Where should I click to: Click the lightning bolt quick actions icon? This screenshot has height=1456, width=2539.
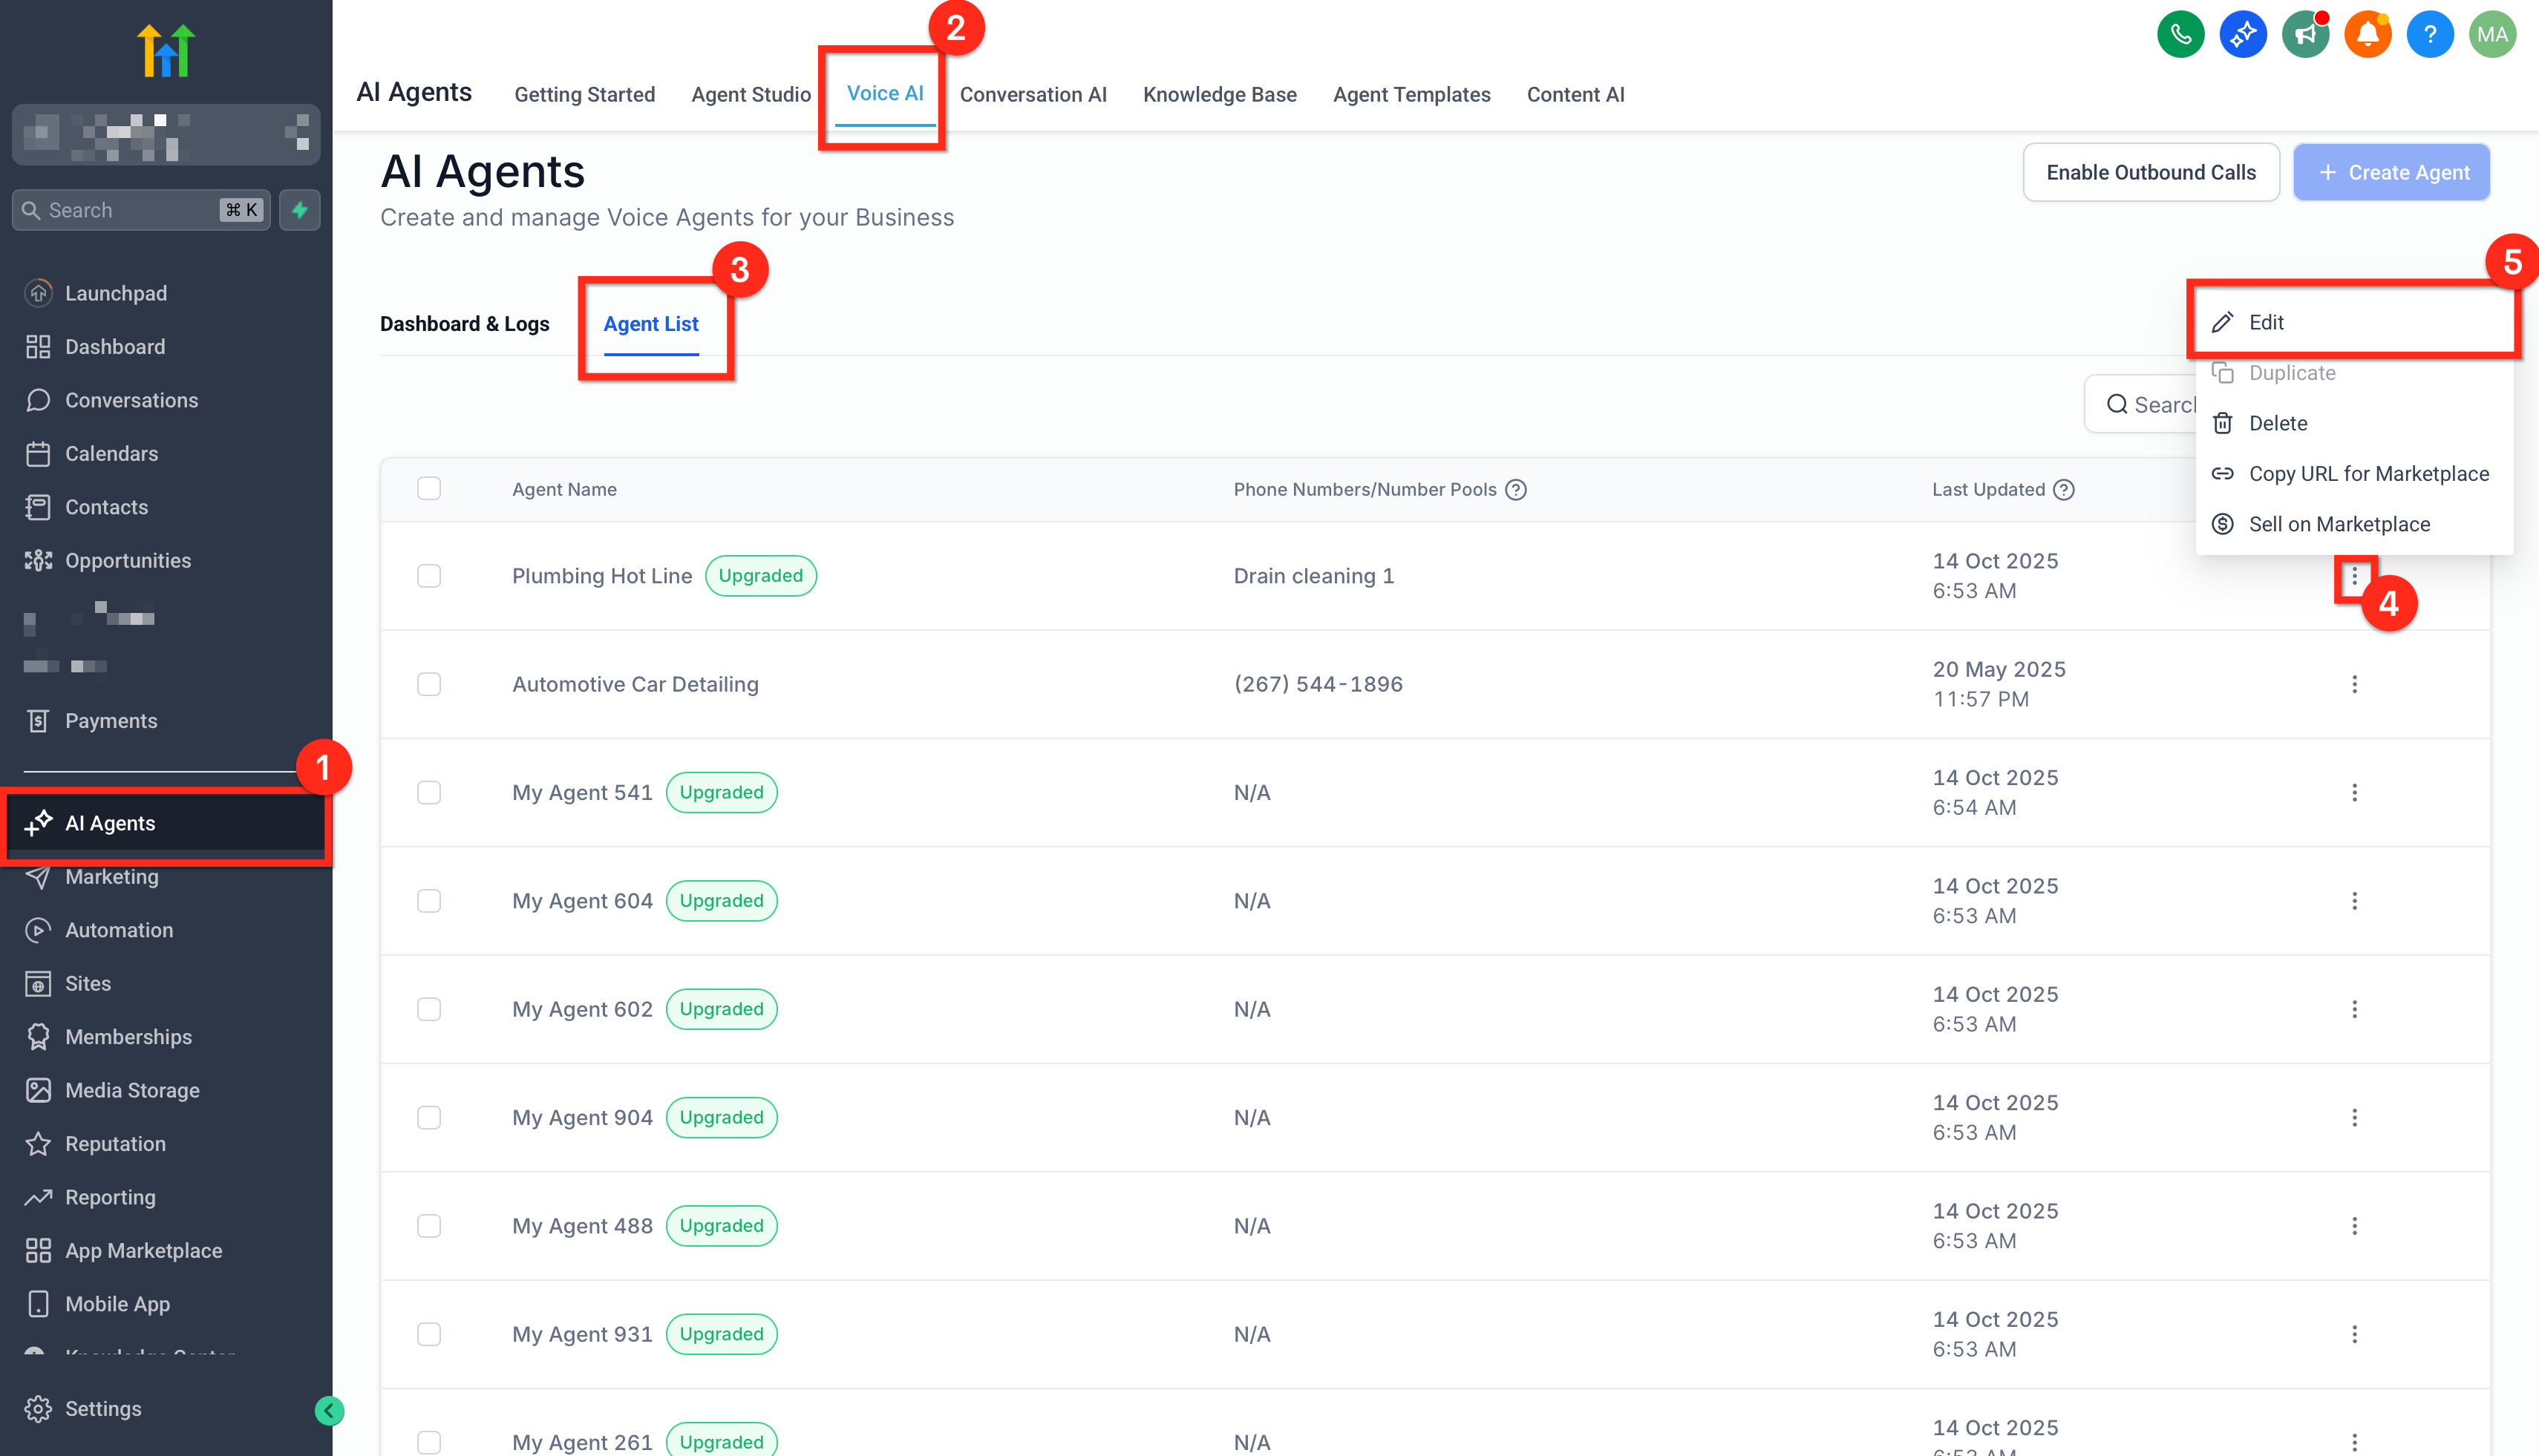299,210
